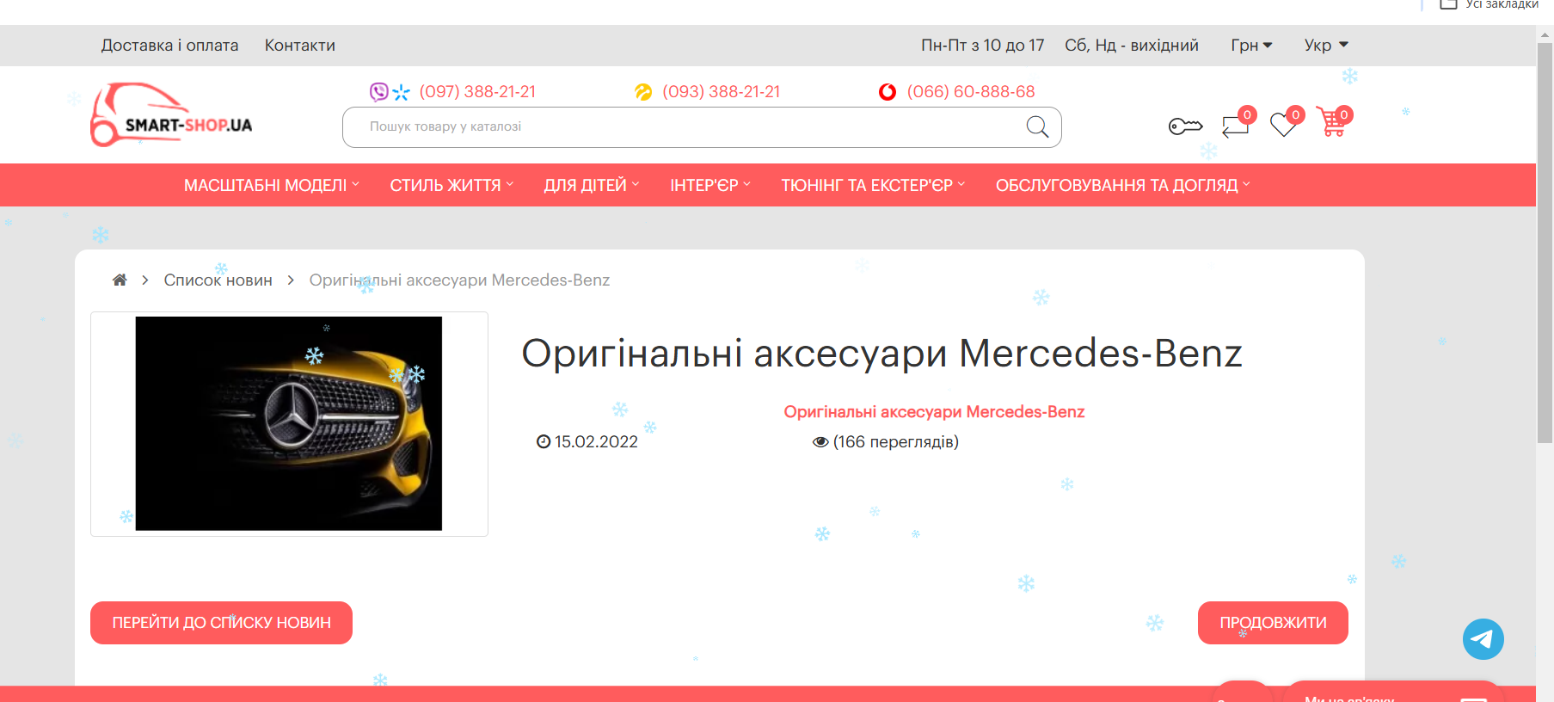Click the Vodafone red operator icon

(x=888, y=92)
